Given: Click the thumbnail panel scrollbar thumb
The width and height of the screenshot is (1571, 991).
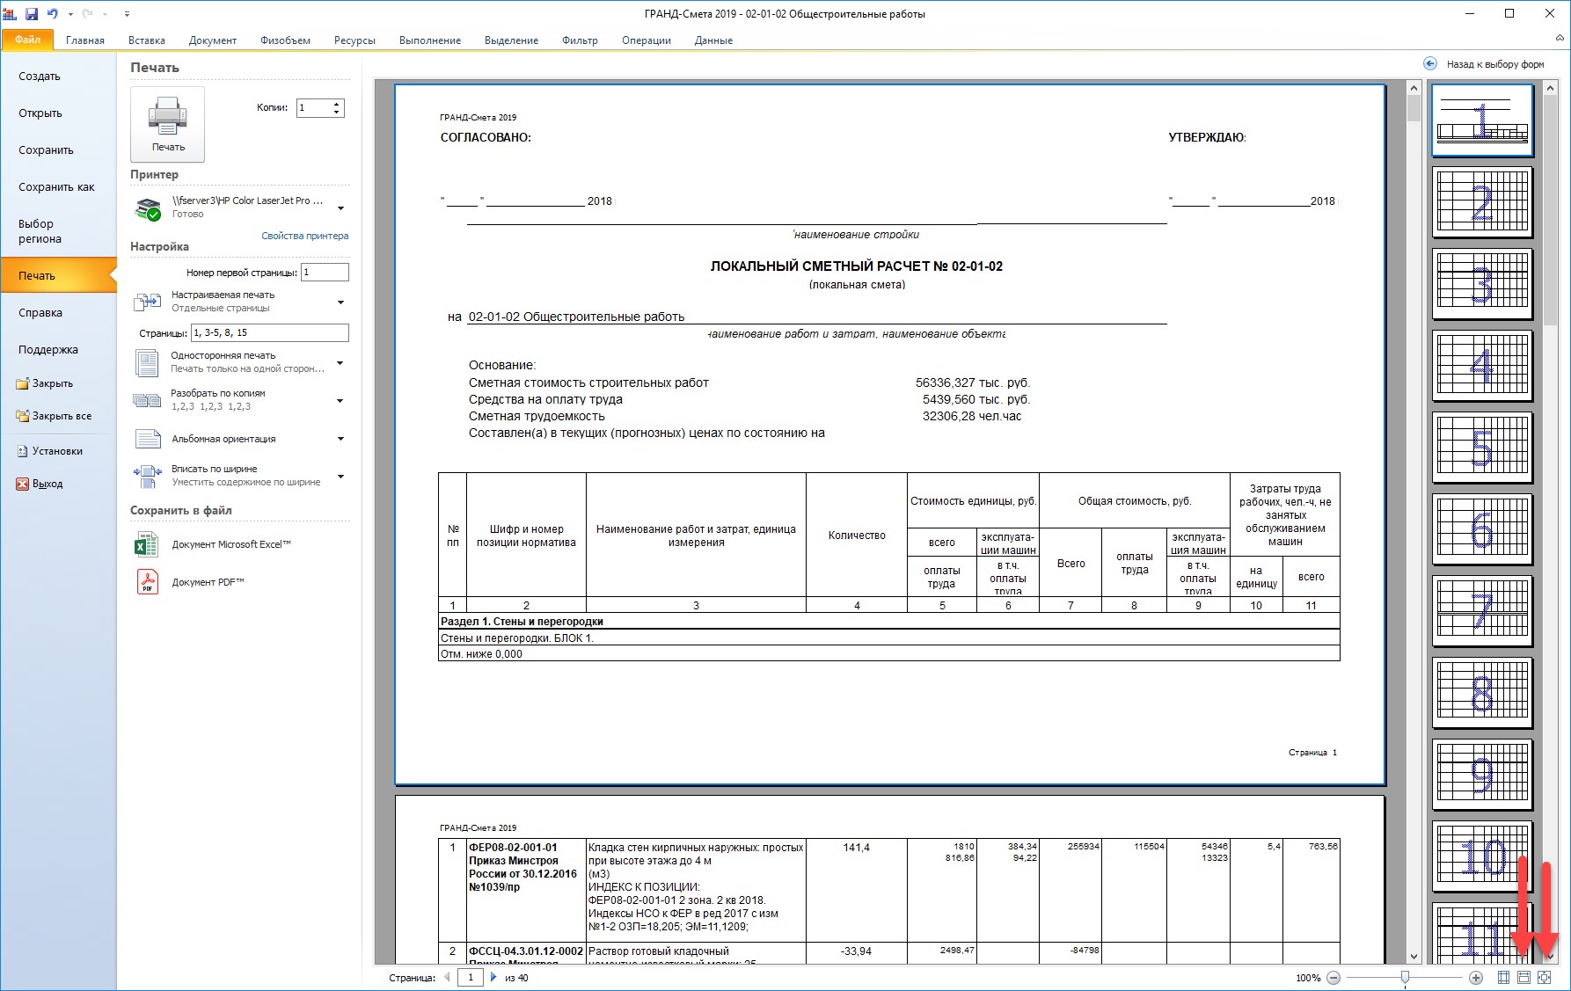Looking at the screenshot, I should [x=1551, y=209].
